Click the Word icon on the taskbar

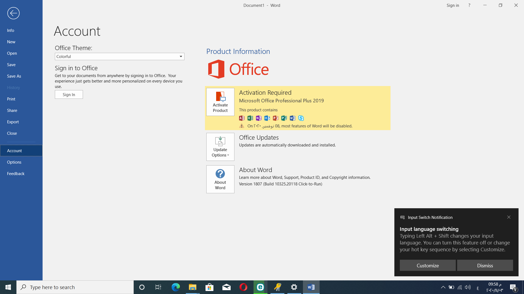tap(311, 287)
